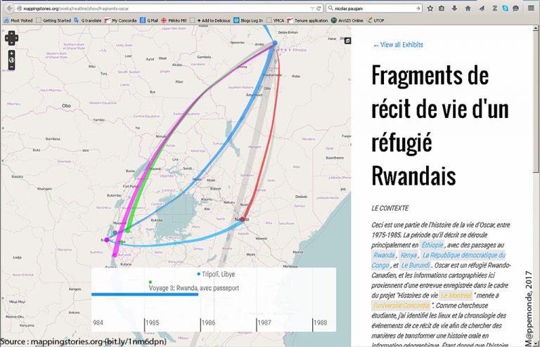Click the search box containing nicolas paugam
The image size is (540, 347).
click(x=376, y=9)
